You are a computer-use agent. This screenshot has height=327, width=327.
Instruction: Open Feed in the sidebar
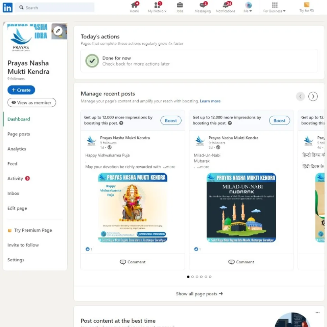click(12, 164)
